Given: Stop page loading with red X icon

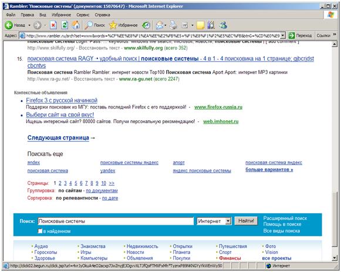Looking at the screenshot, I should [53, 25].
